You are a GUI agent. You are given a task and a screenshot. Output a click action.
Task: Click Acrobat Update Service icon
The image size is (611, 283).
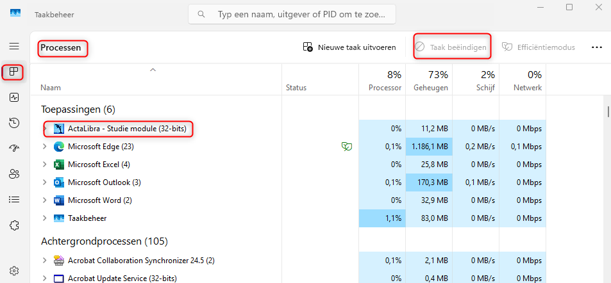(59, 279)
